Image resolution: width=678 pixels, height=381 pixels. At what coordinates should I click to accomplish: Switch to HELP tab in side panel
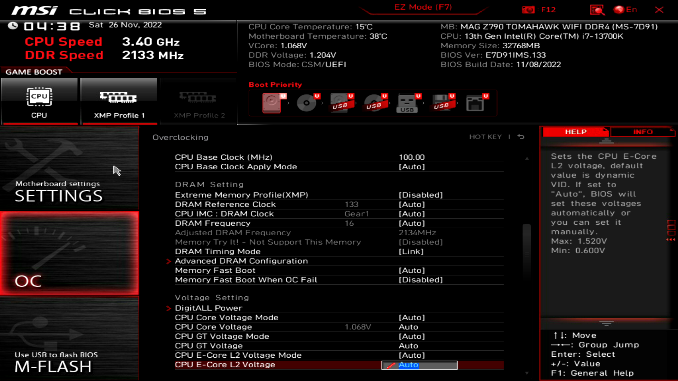[576, 132]
